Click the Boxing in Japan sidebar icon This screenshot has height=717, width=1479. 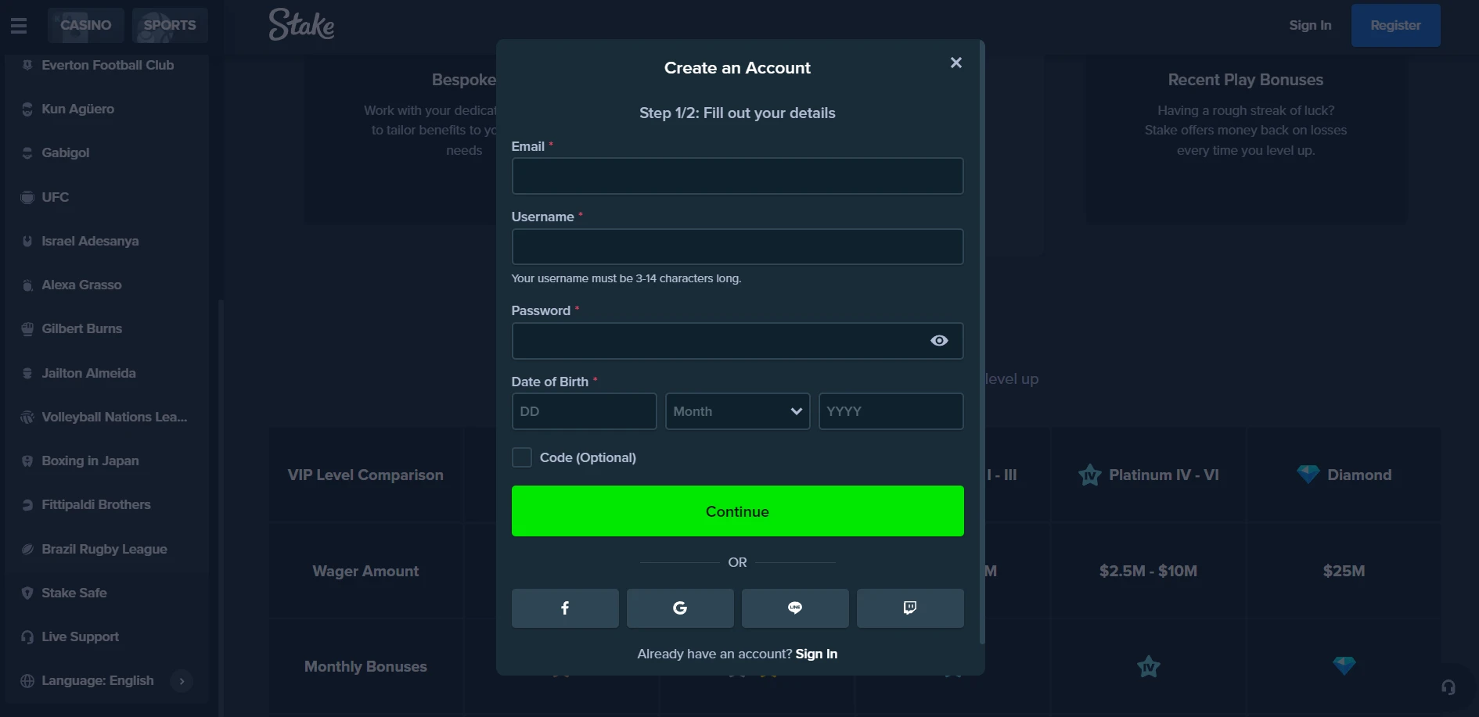pos(27,461)
